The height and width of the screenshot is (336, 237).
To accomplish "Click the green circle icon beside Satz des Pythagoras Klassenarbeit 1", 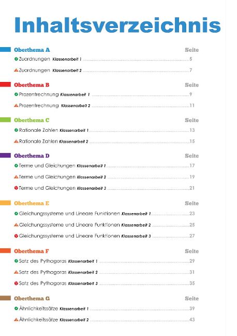I will click(x=16, y=261).
